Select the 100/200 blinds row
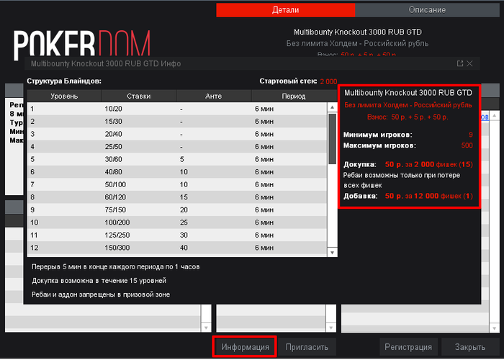Screen dimensions: 504x360 [177, 222]
